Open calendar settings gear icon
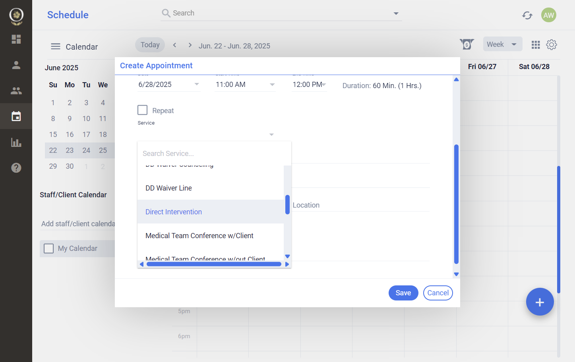Screen dimensions: 575x362 [x=552, y=44]
